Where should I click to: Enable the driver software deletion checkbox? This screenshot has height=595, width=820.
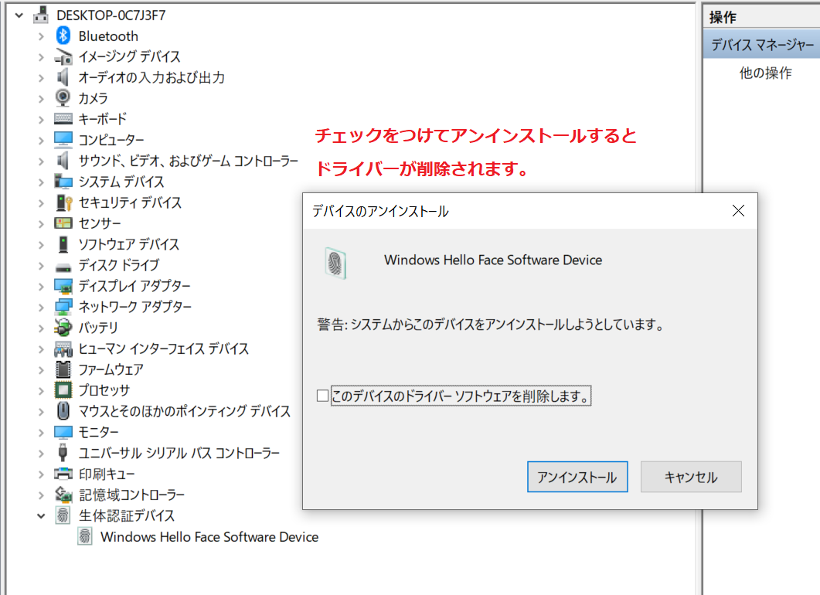coord(323,396)
